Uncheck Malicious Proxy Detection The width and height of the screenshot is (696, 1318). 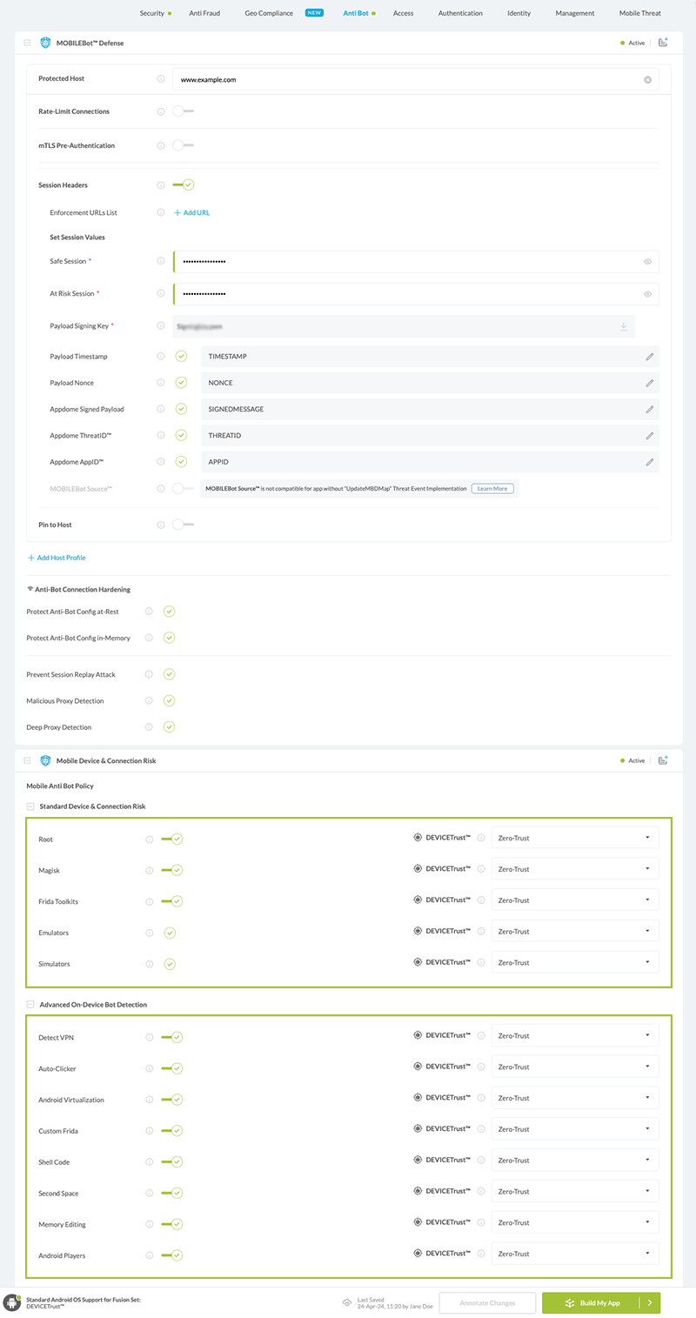(x=170, y=700)
